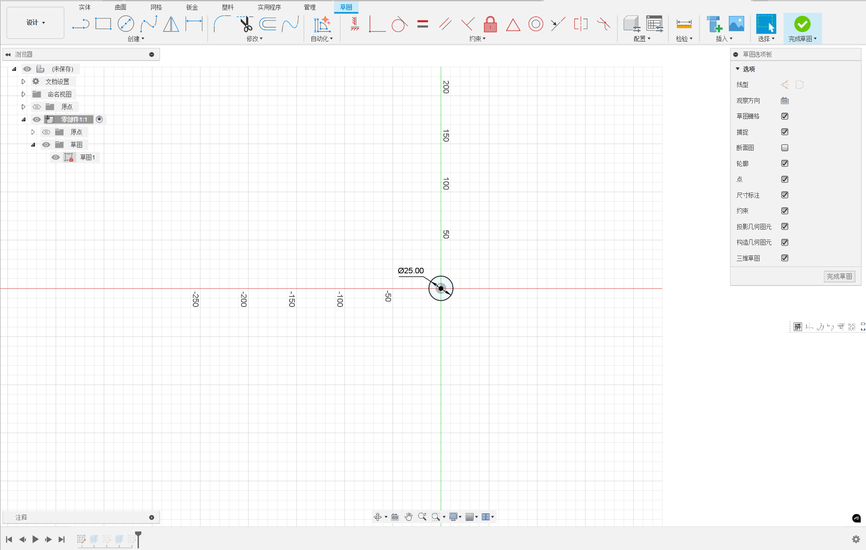
Task: Toggle the 尺寸标注 checkbox
Action: point(785,195)
